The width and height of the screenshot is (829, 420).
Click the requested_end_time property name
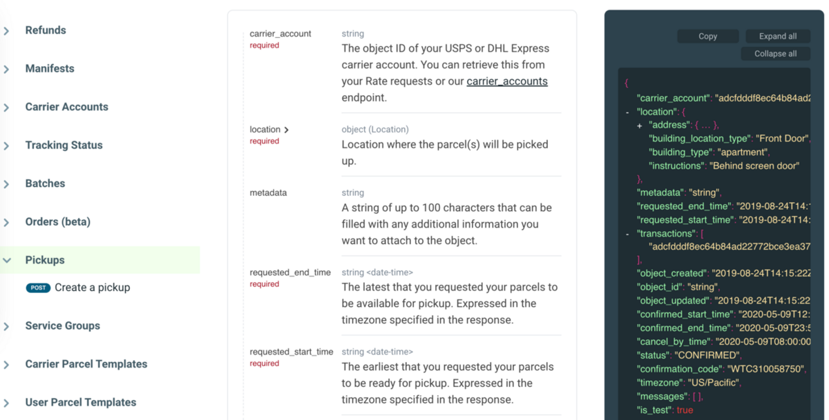point(290,272)
